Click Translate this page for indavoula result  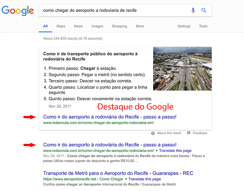[175, 150]
